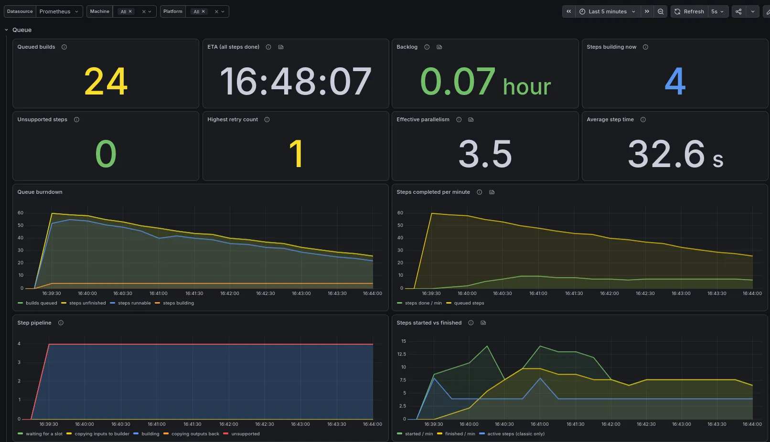770x442 pixels.
Task: Expand the Platform variable dropdown
Action: [x=223, y=11]
